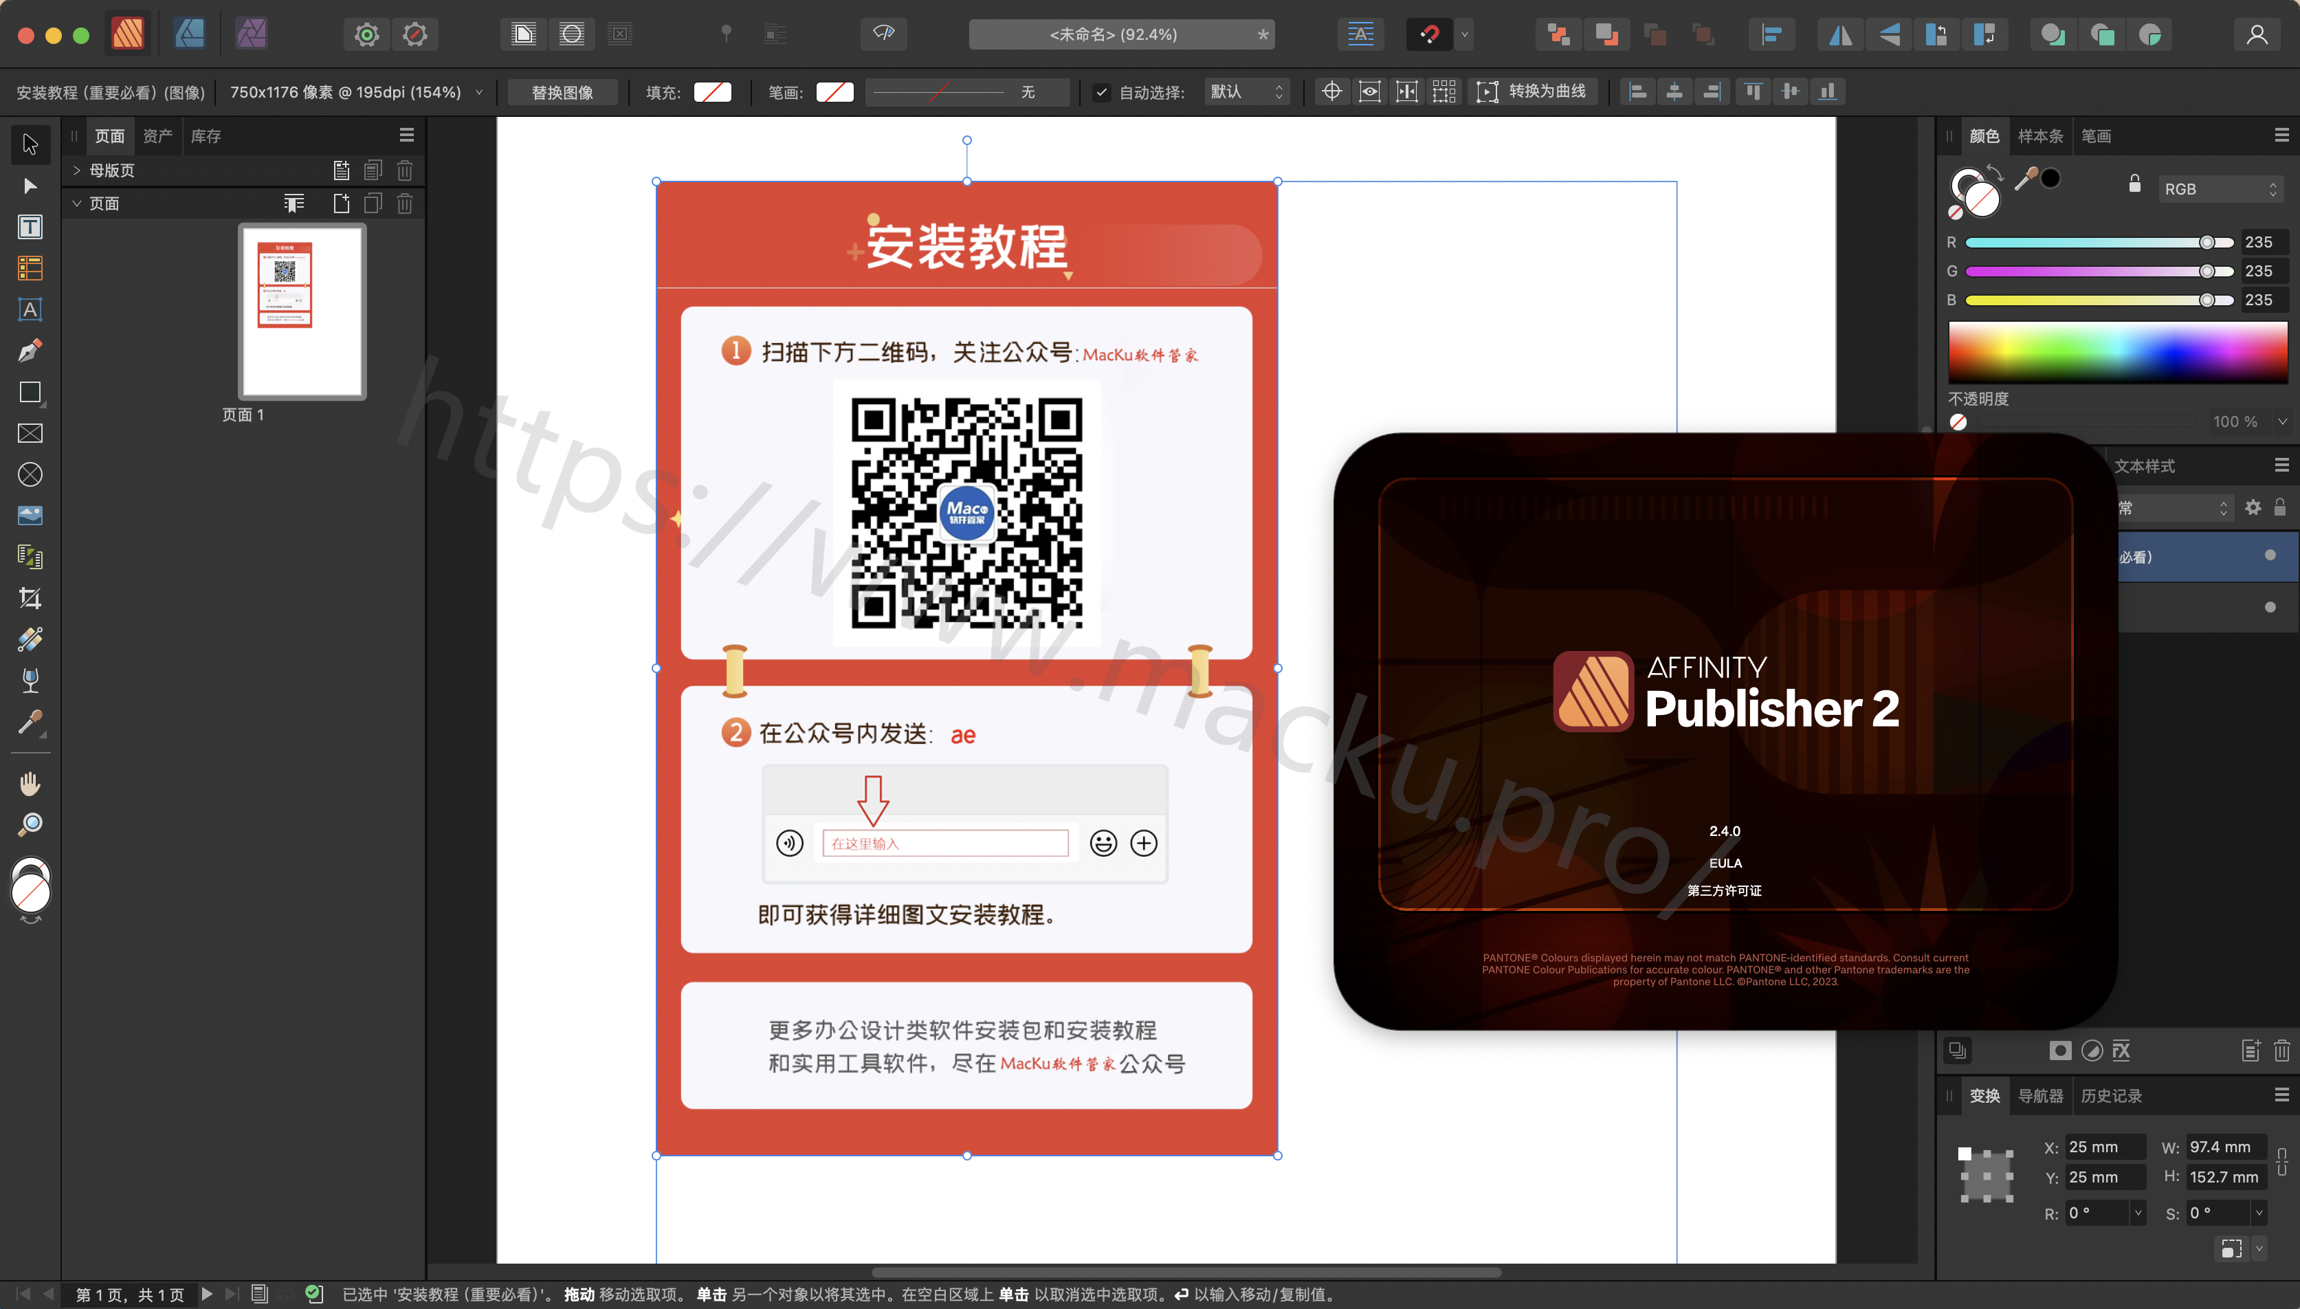Open account profile icon

click(2256, 35)
